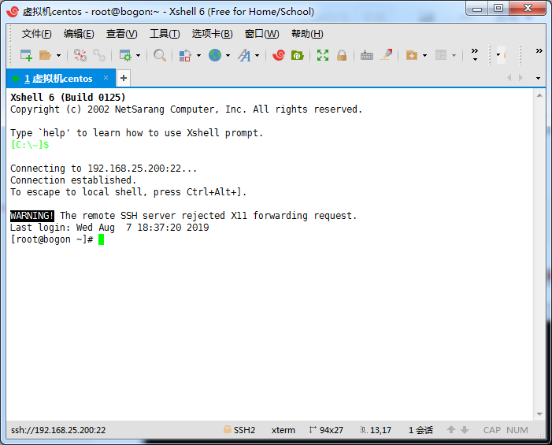The width and height of the screenshot is (552, 445).
Task: Click the Highlight marker pen icon
Action: (x=386, y=54)
